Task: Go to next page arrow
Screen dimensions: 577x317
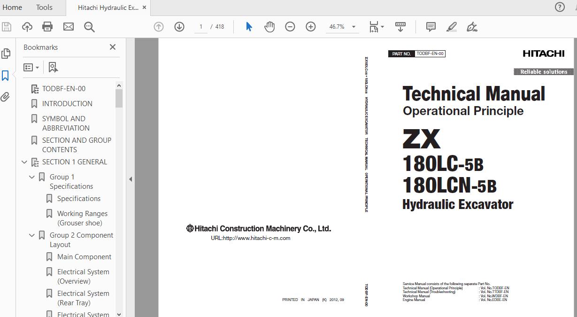Action: pos(179,27)
